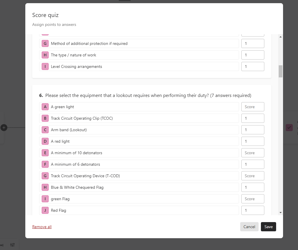Edit score for Level Crossing arrangements
Image resolution: width=298 pixels, height=250 pixels.
pos(253,66)
